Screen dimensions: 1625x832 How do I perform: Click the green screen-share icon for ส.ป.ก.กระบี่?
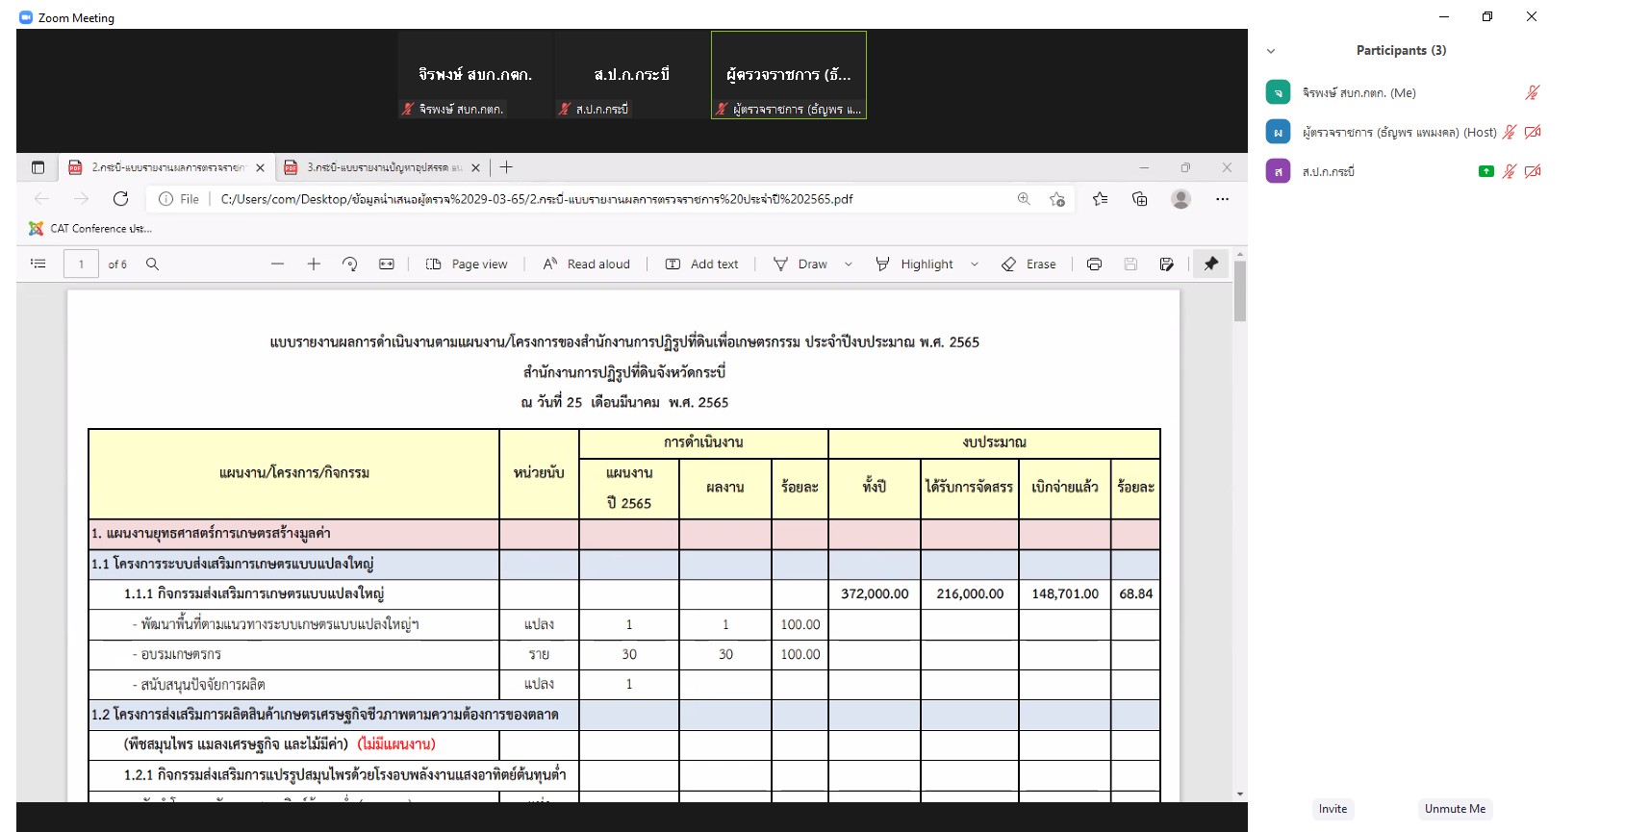(1486, 171)
